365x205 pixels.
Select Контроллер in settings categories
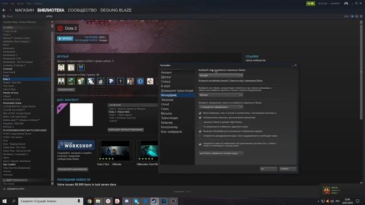(x=169, y=127)
